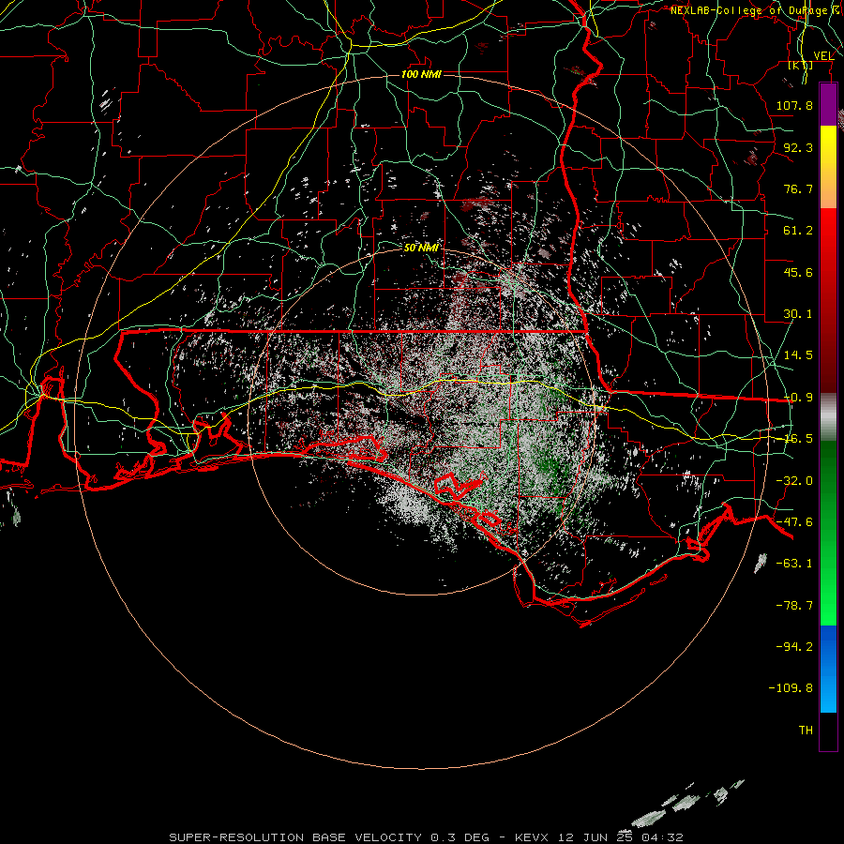Image resolution: width=844 pixels, height=844 pixels.
Task: Pick the gray near-zero segment of the color bar
Action: coord(828,417)
